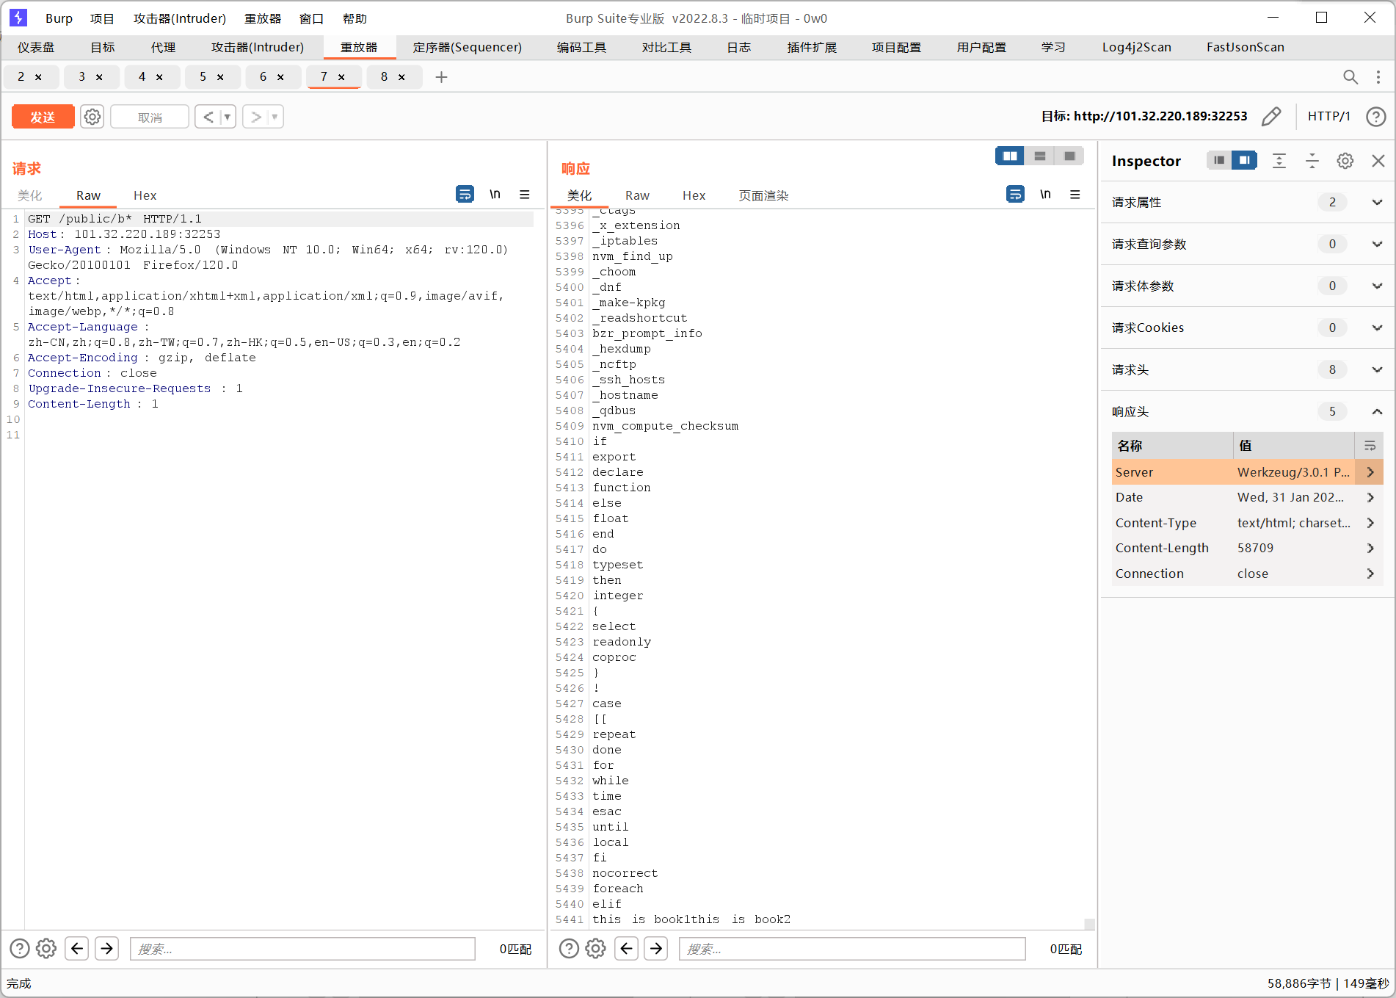Screen dimensions: 1396x998
Task: Switch response view to Raw tab
Action: (x=637, y=195)
